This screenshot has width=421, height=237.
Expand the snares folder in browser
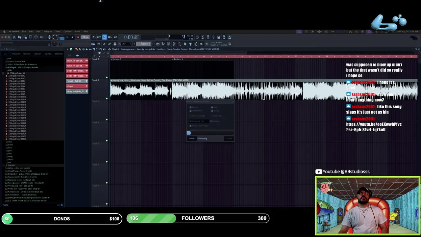tap(11, 160)
